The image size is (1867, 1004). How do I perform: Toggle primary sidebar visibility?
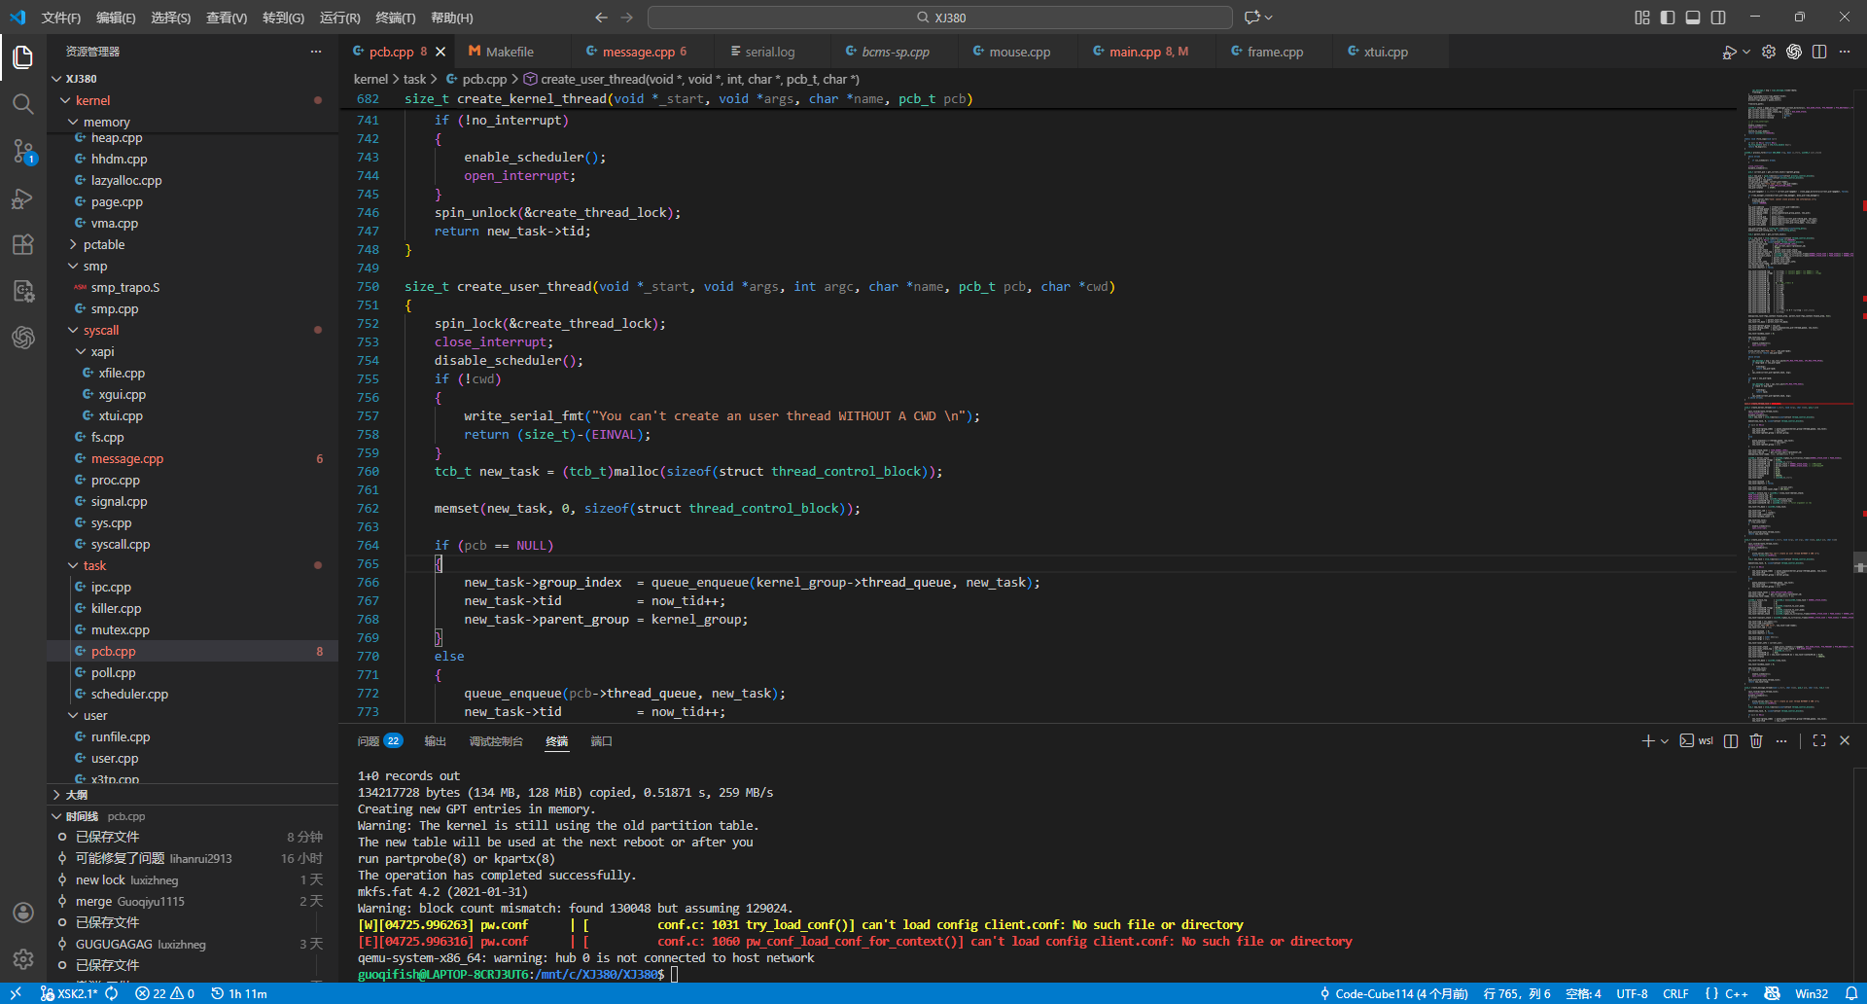pyautogui.click(x=1668, y=18)
